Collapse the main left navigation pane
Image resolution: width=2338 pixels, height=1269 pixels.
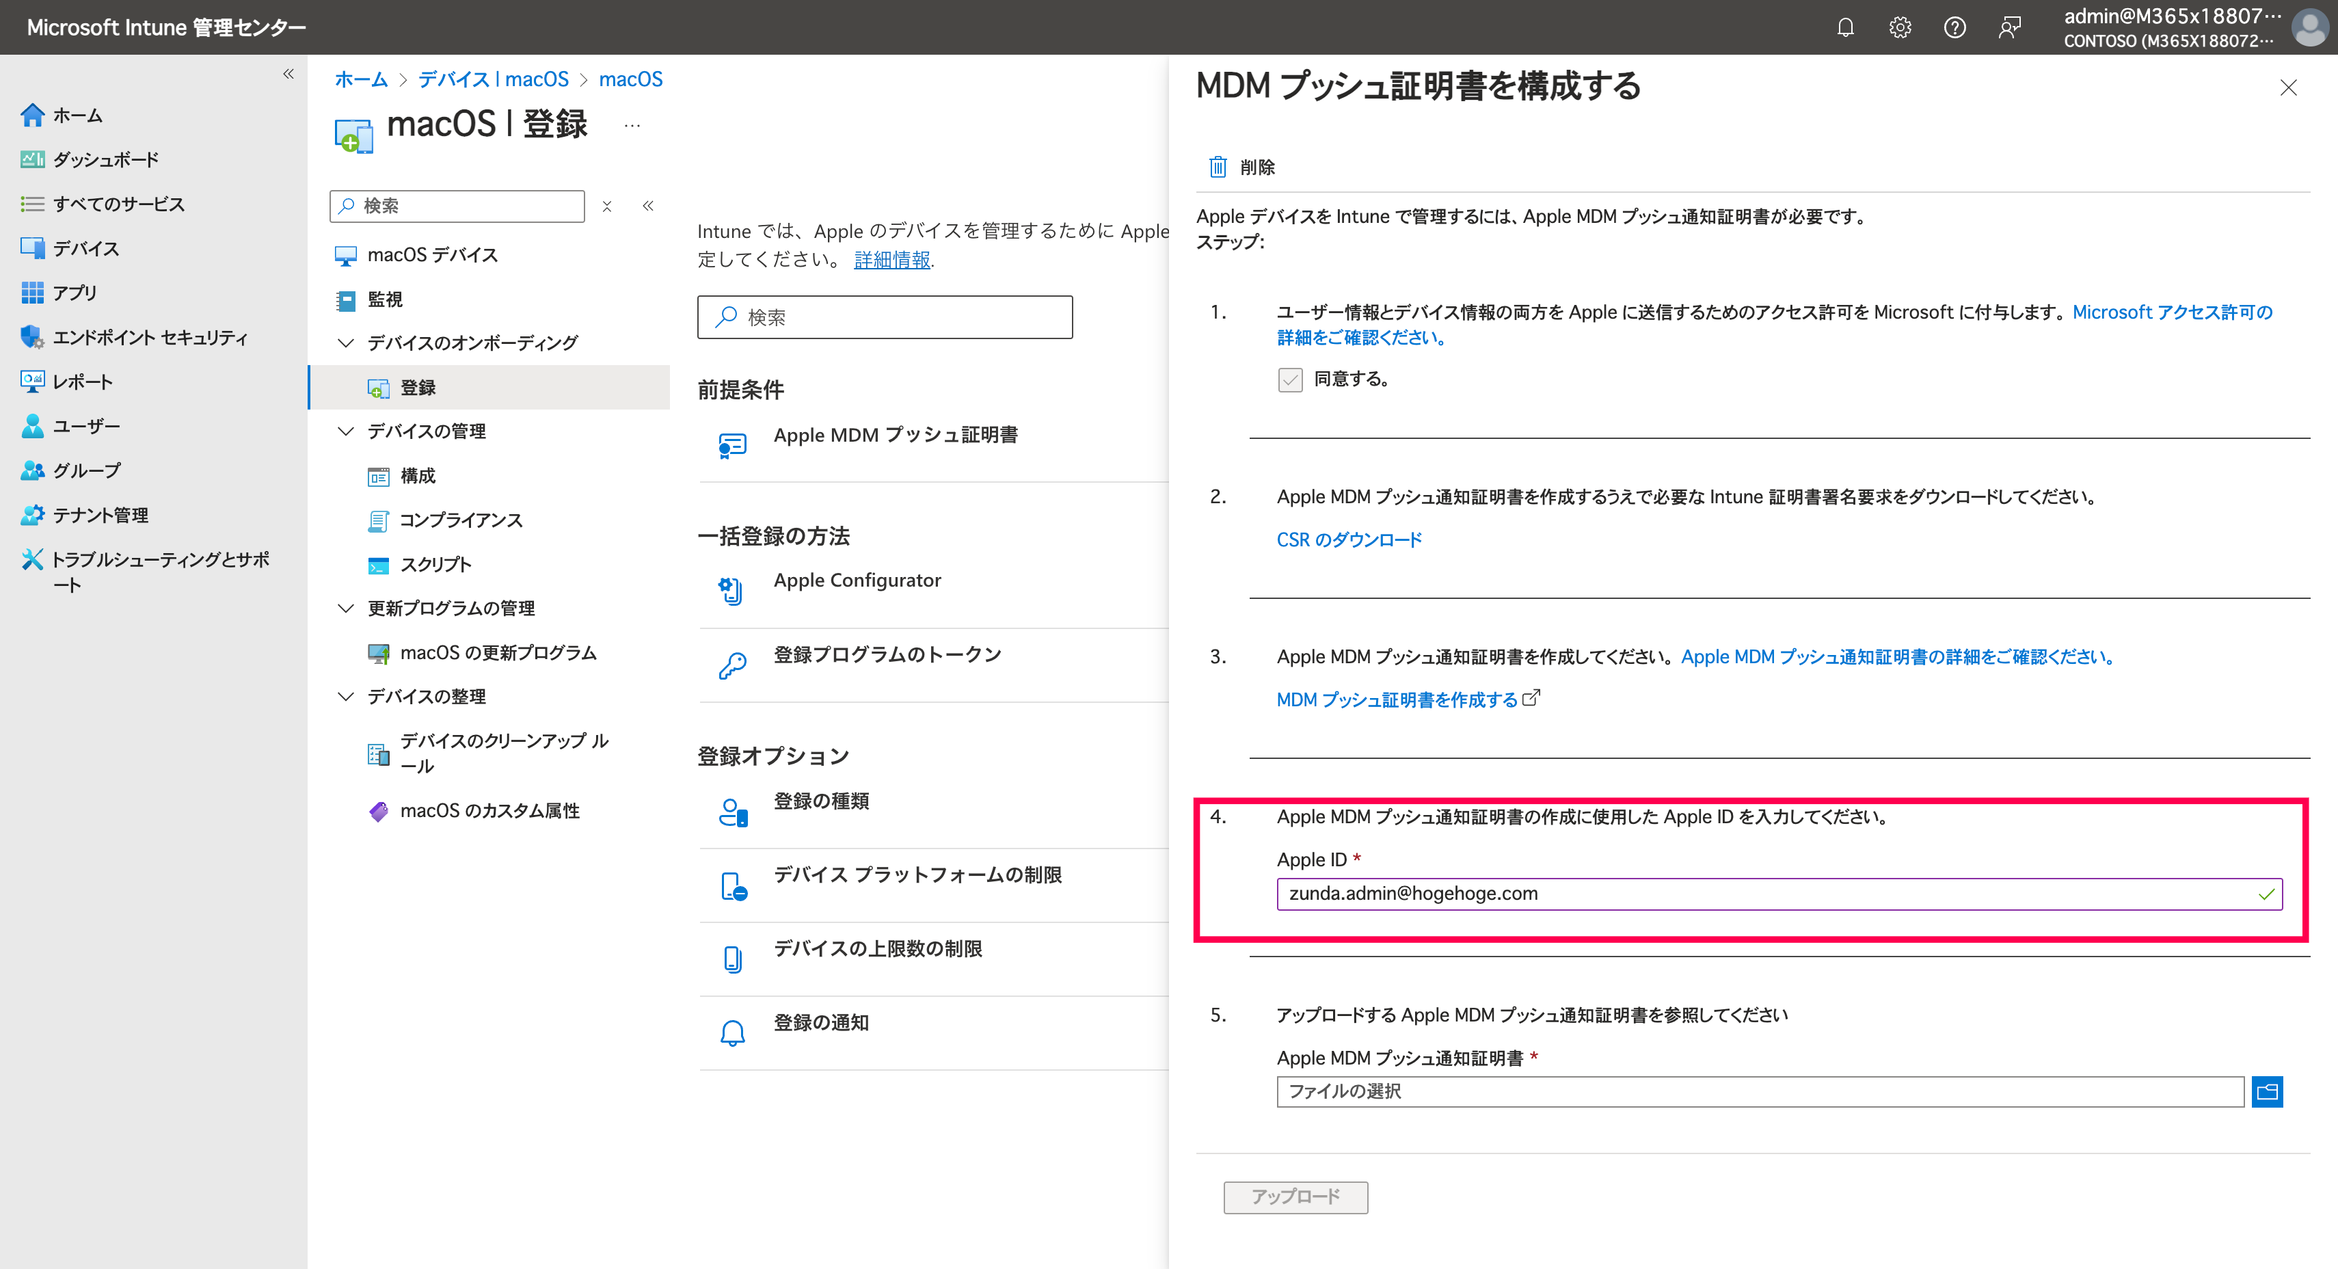coord(288,74)
